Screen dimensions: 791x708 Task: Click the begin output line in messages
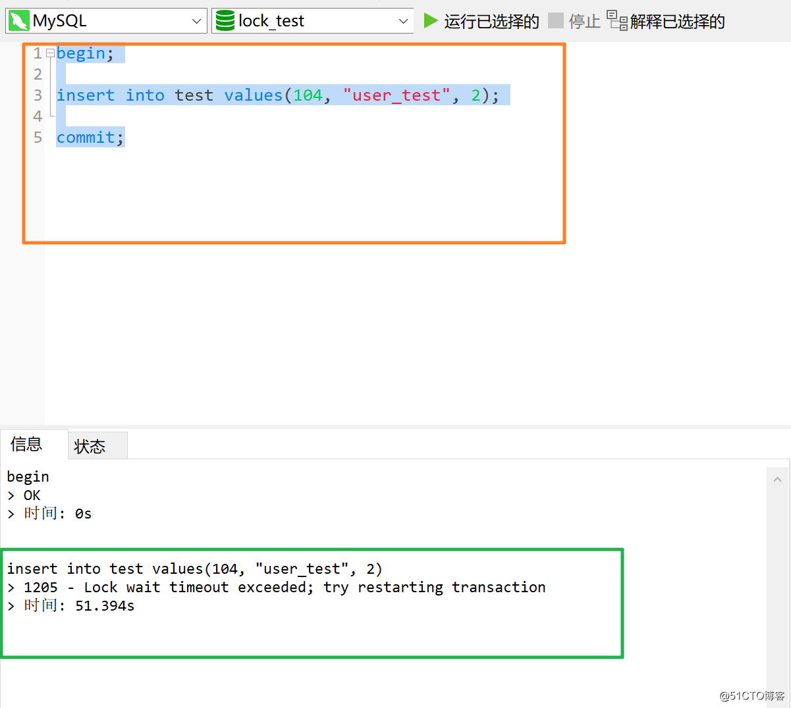[x=28, y=476]
